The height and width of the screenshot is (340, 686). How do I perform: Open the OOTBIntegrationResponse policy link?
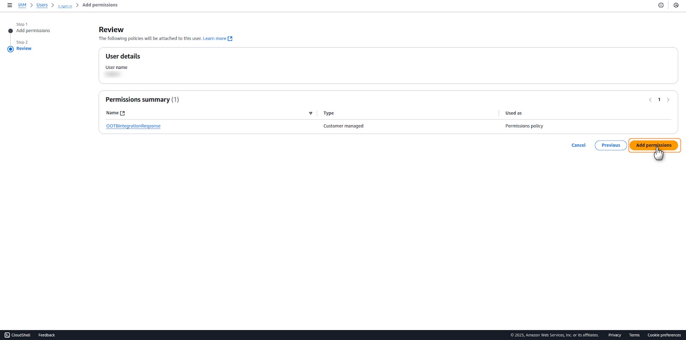(133, 126)
